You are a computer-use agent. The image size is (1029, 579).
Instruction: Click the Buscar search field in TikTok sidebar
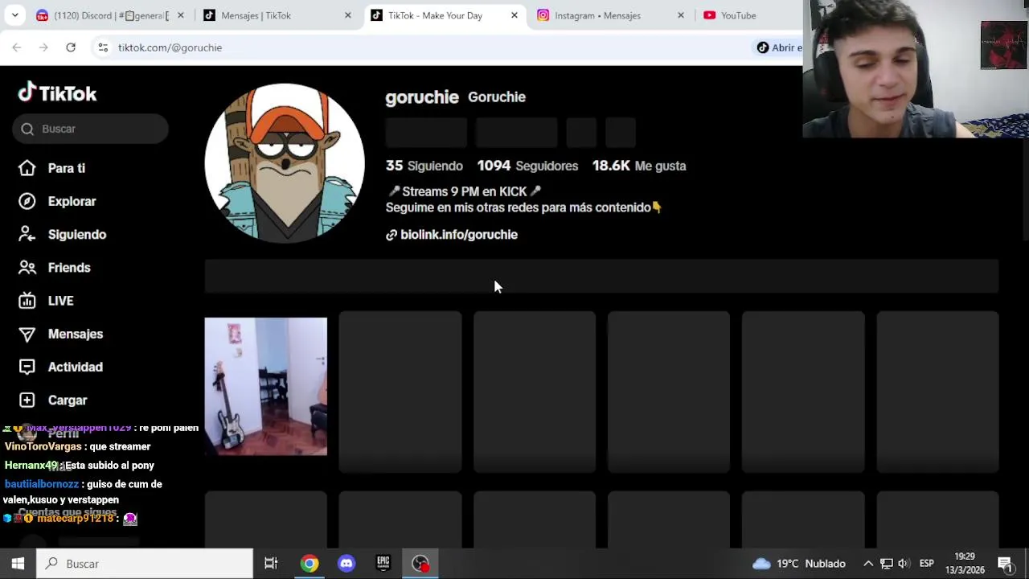point(90,129)
